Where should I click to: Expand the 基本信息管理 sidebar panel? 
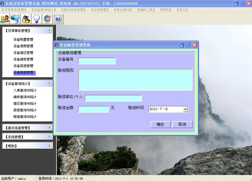tap(49, 128)
